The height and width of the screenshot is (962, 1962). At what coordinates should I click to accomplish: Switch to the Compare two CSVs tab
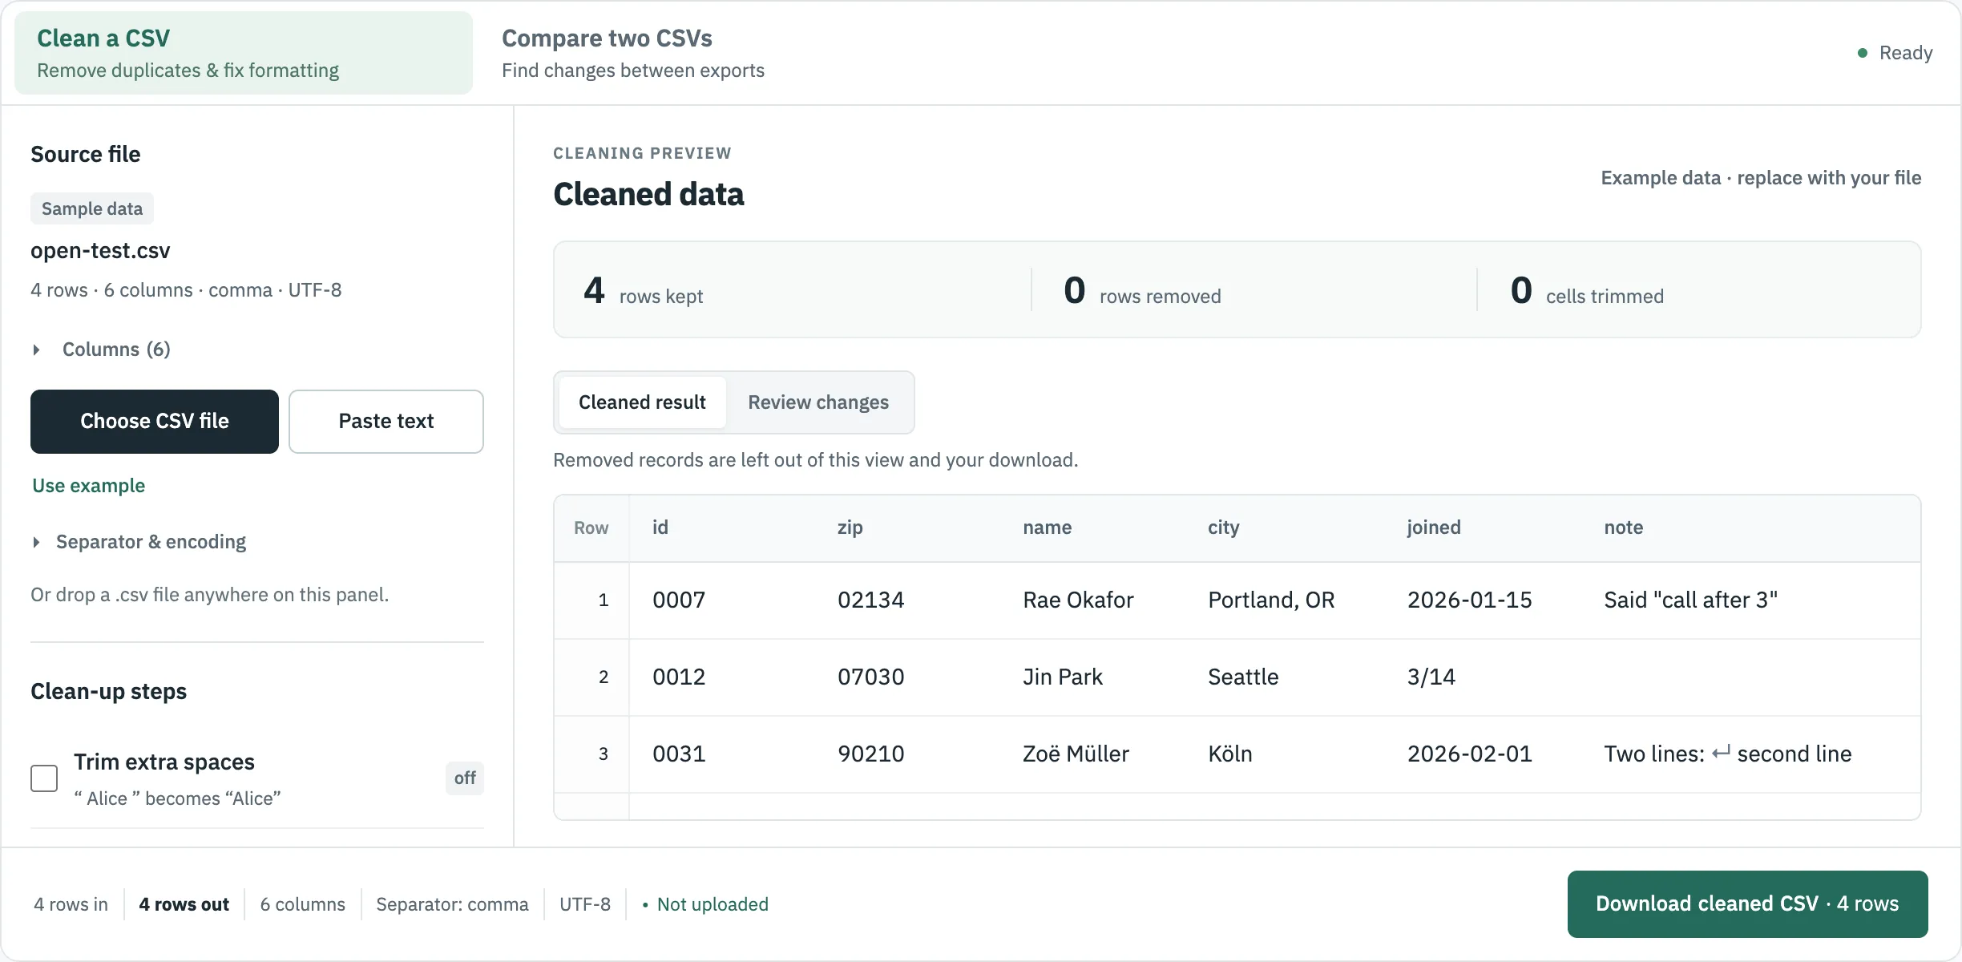[x=633, y=53]
